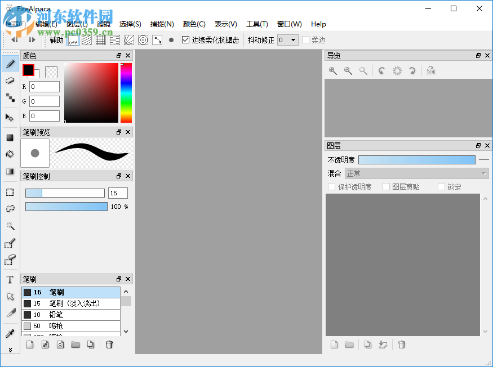Enable the 锁定 layer lock checkbox
493x367 pixels.
tap(443, 186)
